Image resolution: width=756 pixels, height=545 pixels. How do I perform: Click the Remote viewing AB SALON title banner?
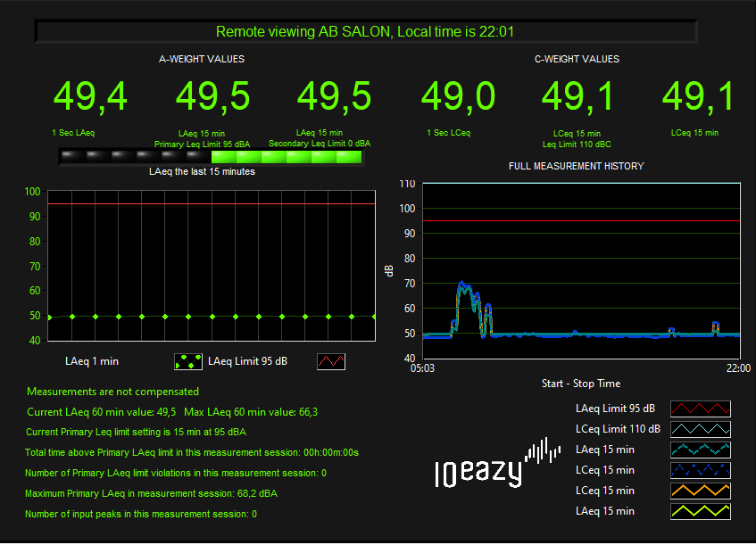tap(365, 32)
